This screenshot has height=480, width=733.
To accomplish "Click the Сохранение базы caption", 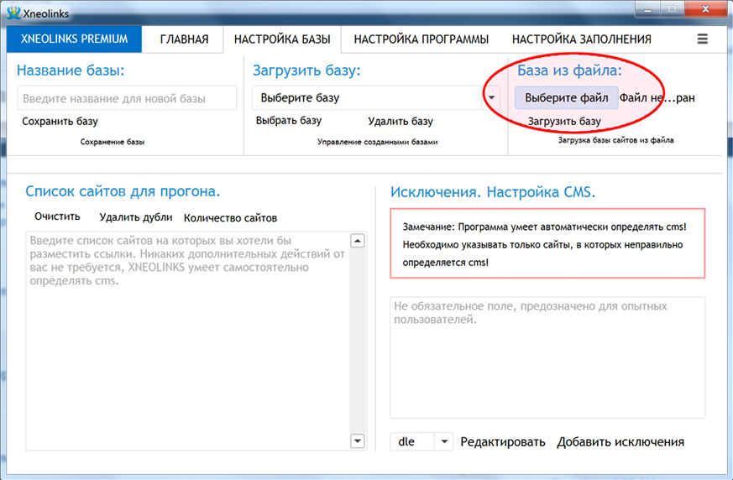I will (x=113, y=142).
